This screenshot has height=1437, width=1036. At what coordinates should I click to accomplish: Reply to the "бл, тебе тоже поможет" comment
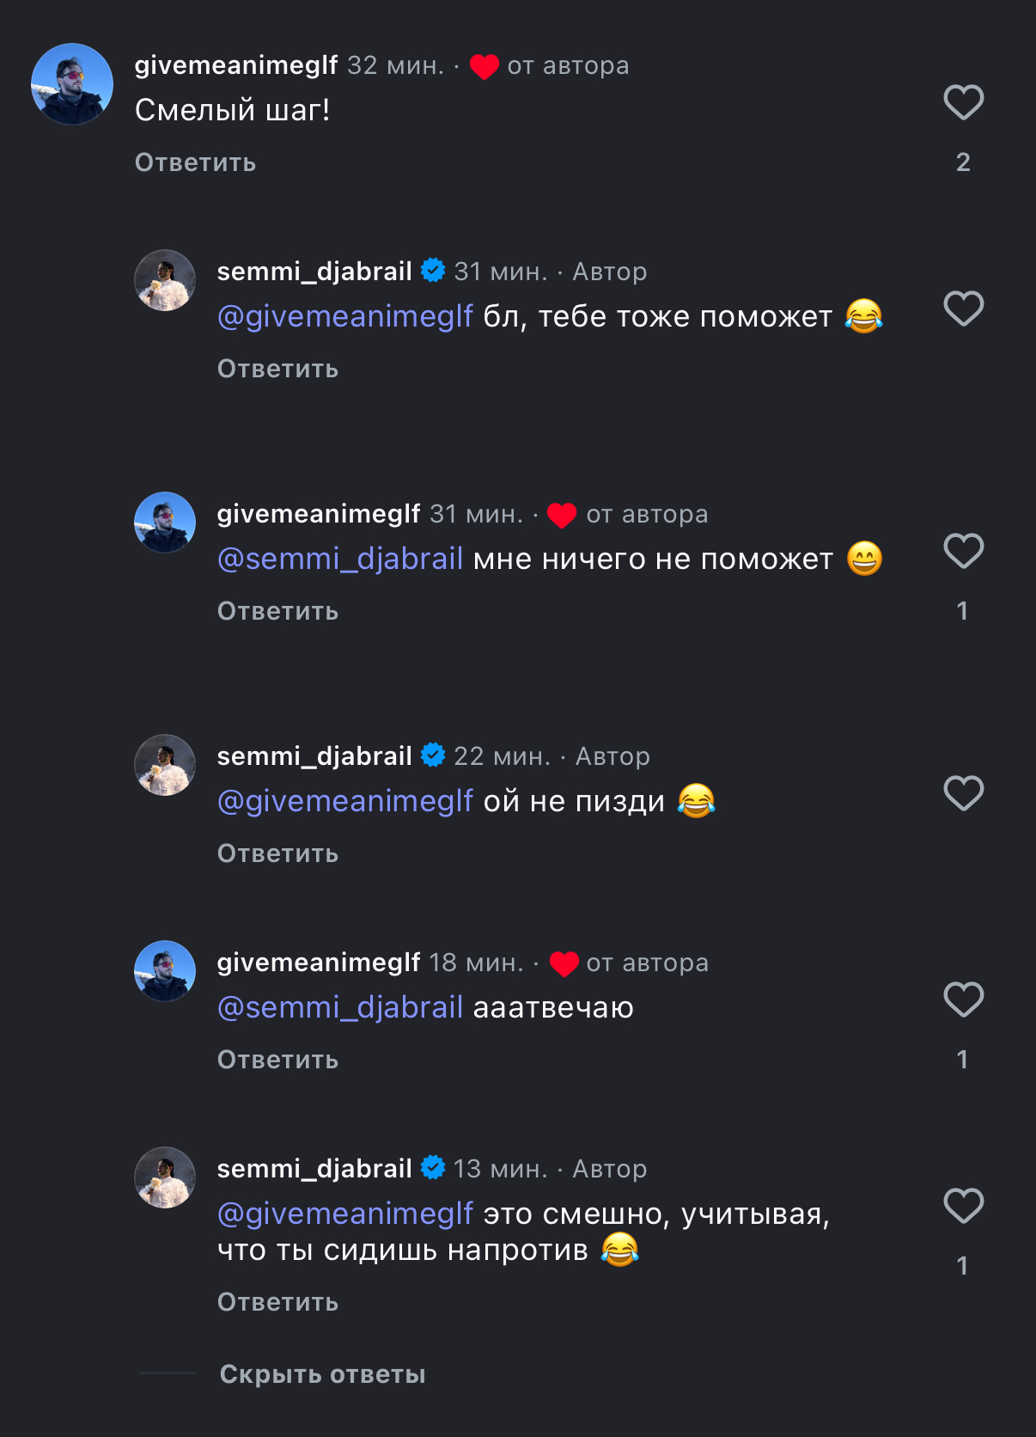coord(277,369)
